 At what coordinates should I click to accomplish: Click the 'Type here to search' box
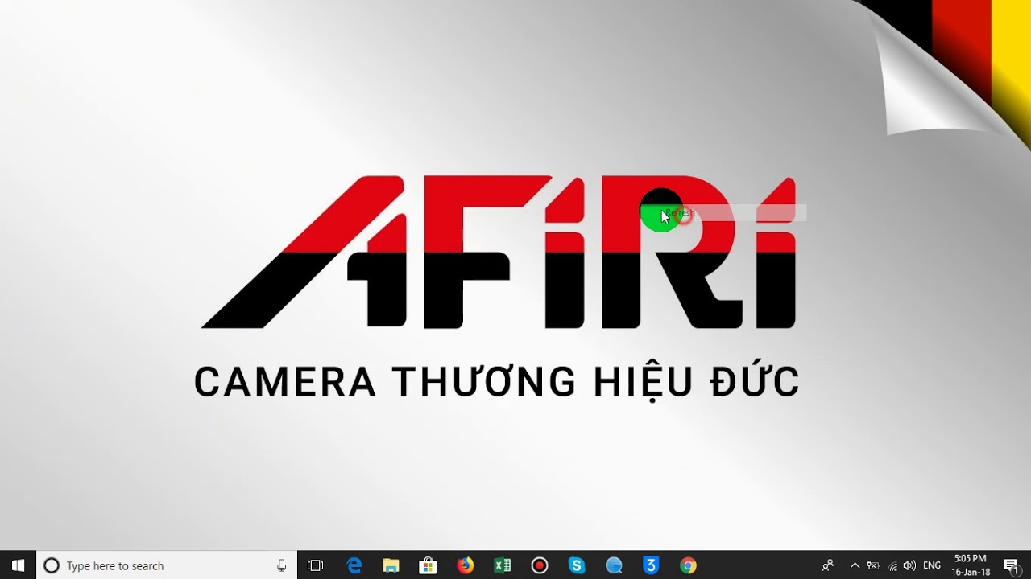coord(167,565)
